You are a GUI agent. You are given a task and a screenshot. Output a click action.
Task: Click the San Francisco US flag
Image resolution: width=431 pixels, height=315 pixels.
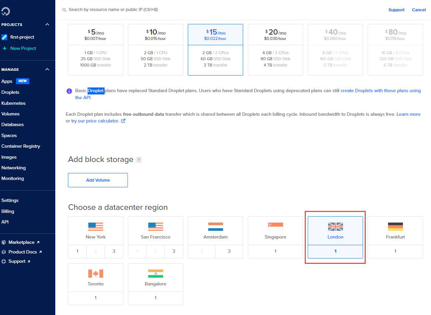(156, 227)
